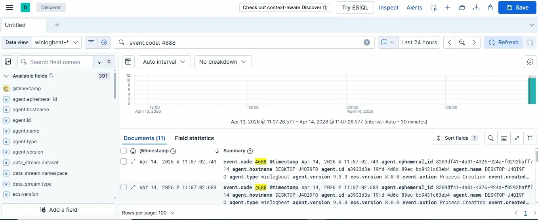Image resolution: width=538 pixels, height=220 pixels.
Task: Click Add a field button
Action: coord(58,210)
